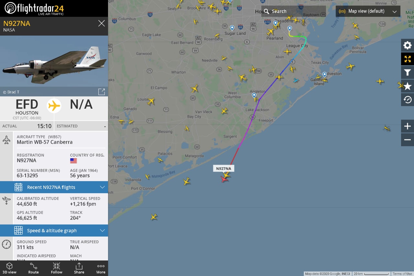Open the Share option
Screen dimensions: 414x276
click(x=79, y=268)
